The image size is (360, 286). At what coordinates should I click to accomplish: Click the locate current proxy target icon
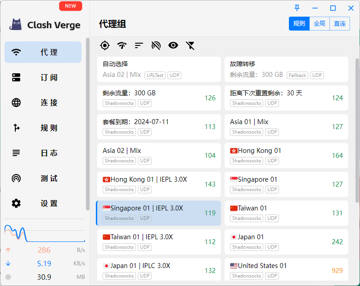tap(105, 45)
